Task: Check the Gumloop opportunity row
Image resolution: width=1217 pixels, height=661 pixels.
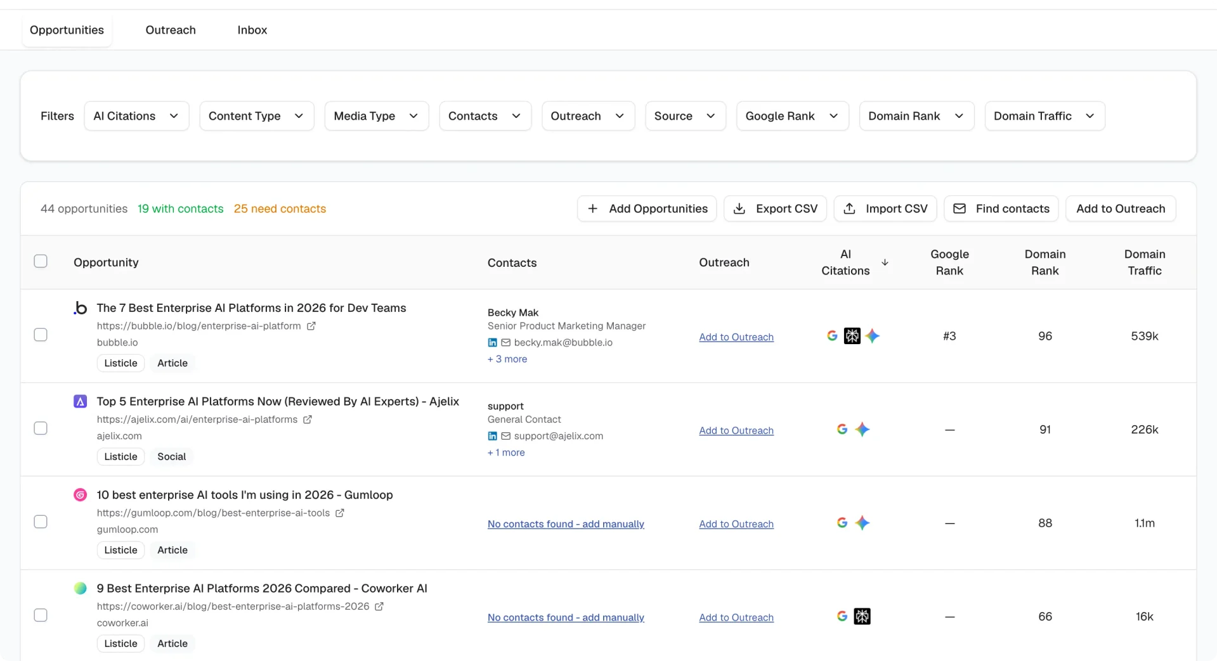Action: coord(41,522)
